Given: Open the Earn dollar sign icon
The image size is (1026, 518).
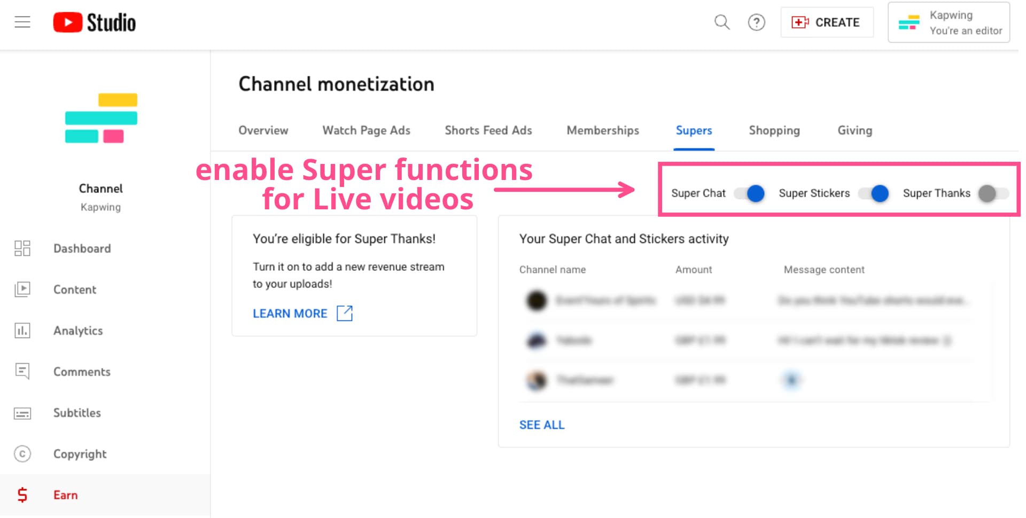Looking at the screenshot, I should [x=22, y=495].
